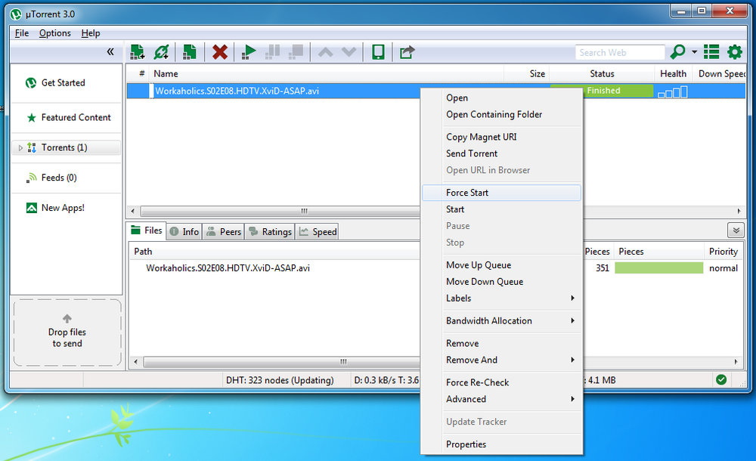Click the Move Up Queue arrow icon
This screenshot has height=461, width=756.
click(325, 51)
